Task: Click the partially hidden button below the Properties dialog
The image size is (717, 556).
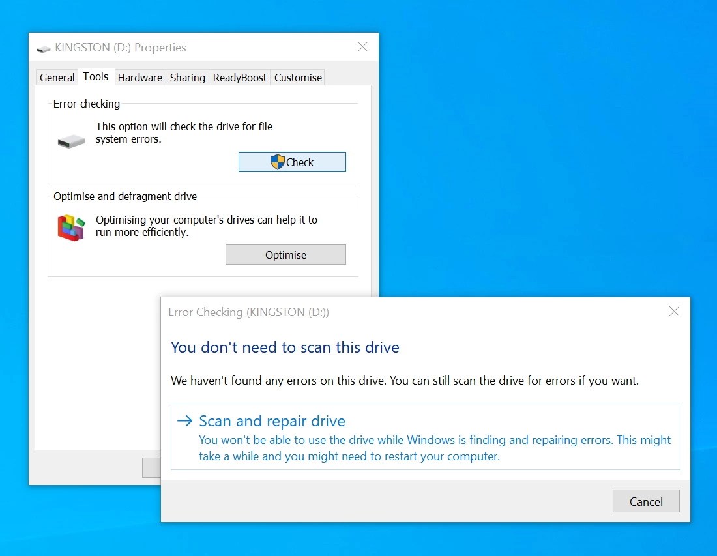Action: coord(151,467)
